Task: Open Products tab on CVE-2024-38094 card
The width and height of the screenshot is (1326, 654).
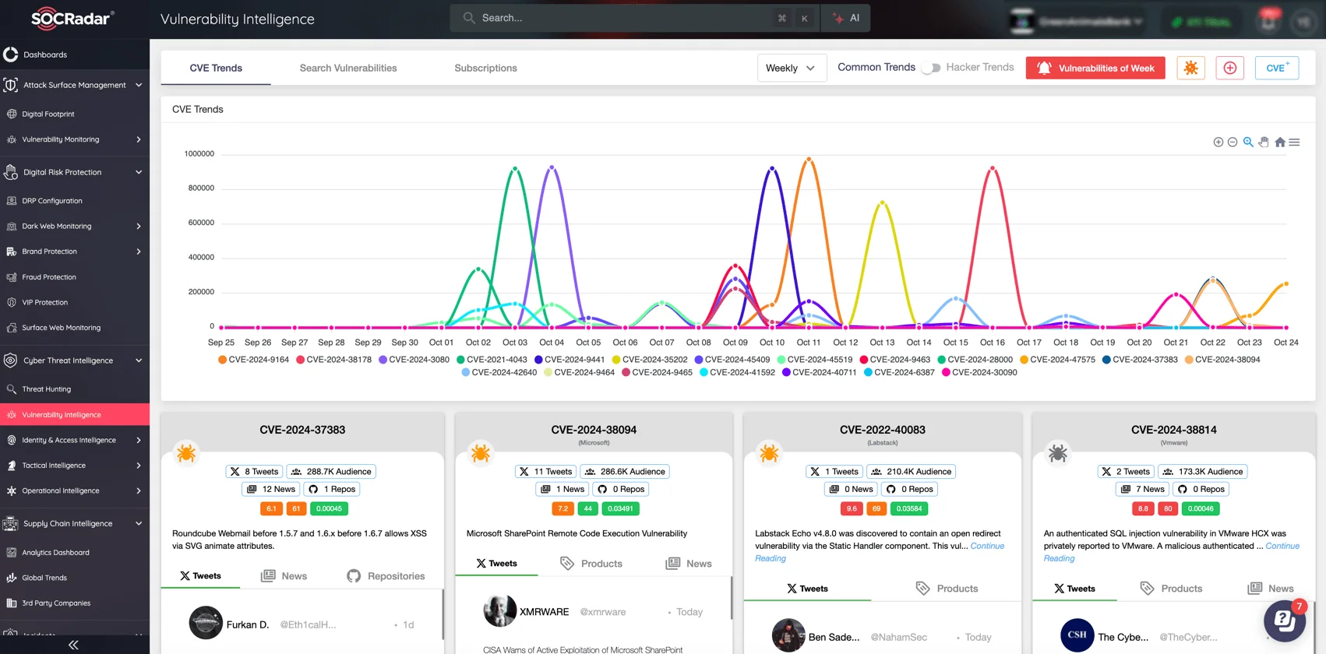Action: point(591,563)
